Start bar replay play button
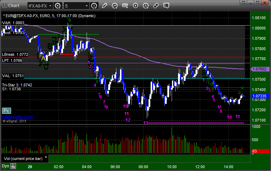 coord(135,6)
